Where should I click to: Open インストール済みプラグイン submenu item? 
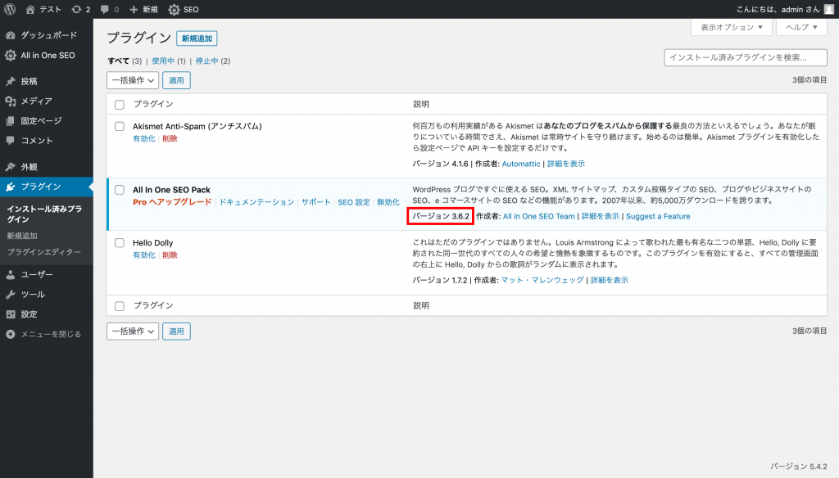coord(44,214)
